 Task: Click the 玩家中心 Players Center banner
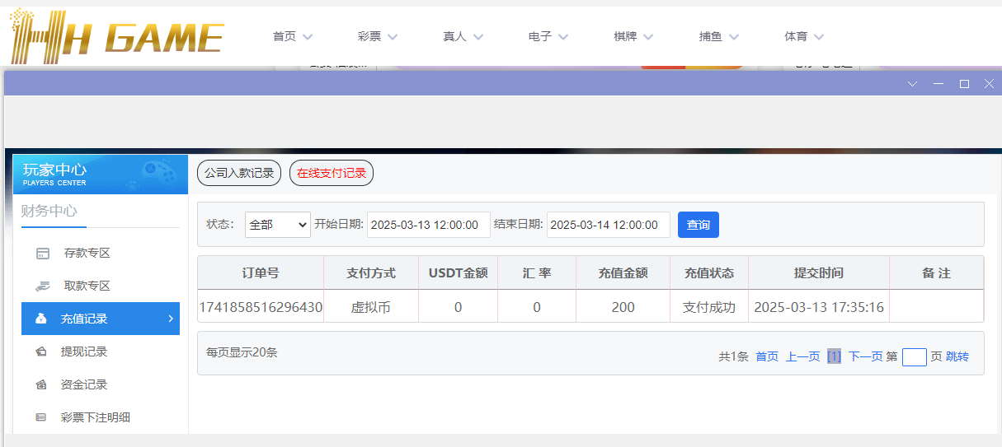[x=101, y=174]
